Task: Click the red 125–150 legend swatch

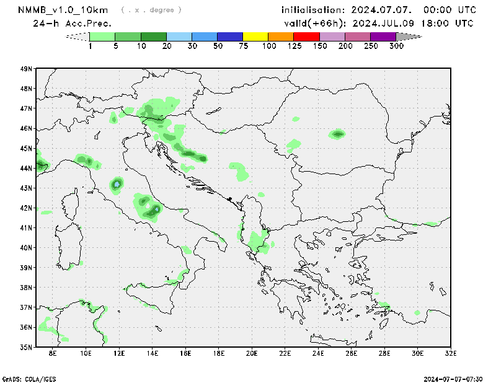Action: click(x=306, y=37)
